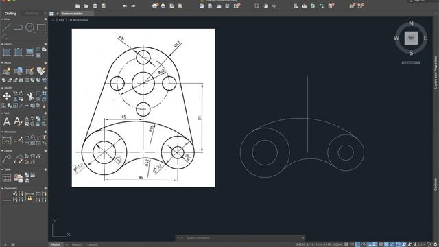439x247 pixels.
Task: Click Undo in the top toolbar
Action: [125, 6]
